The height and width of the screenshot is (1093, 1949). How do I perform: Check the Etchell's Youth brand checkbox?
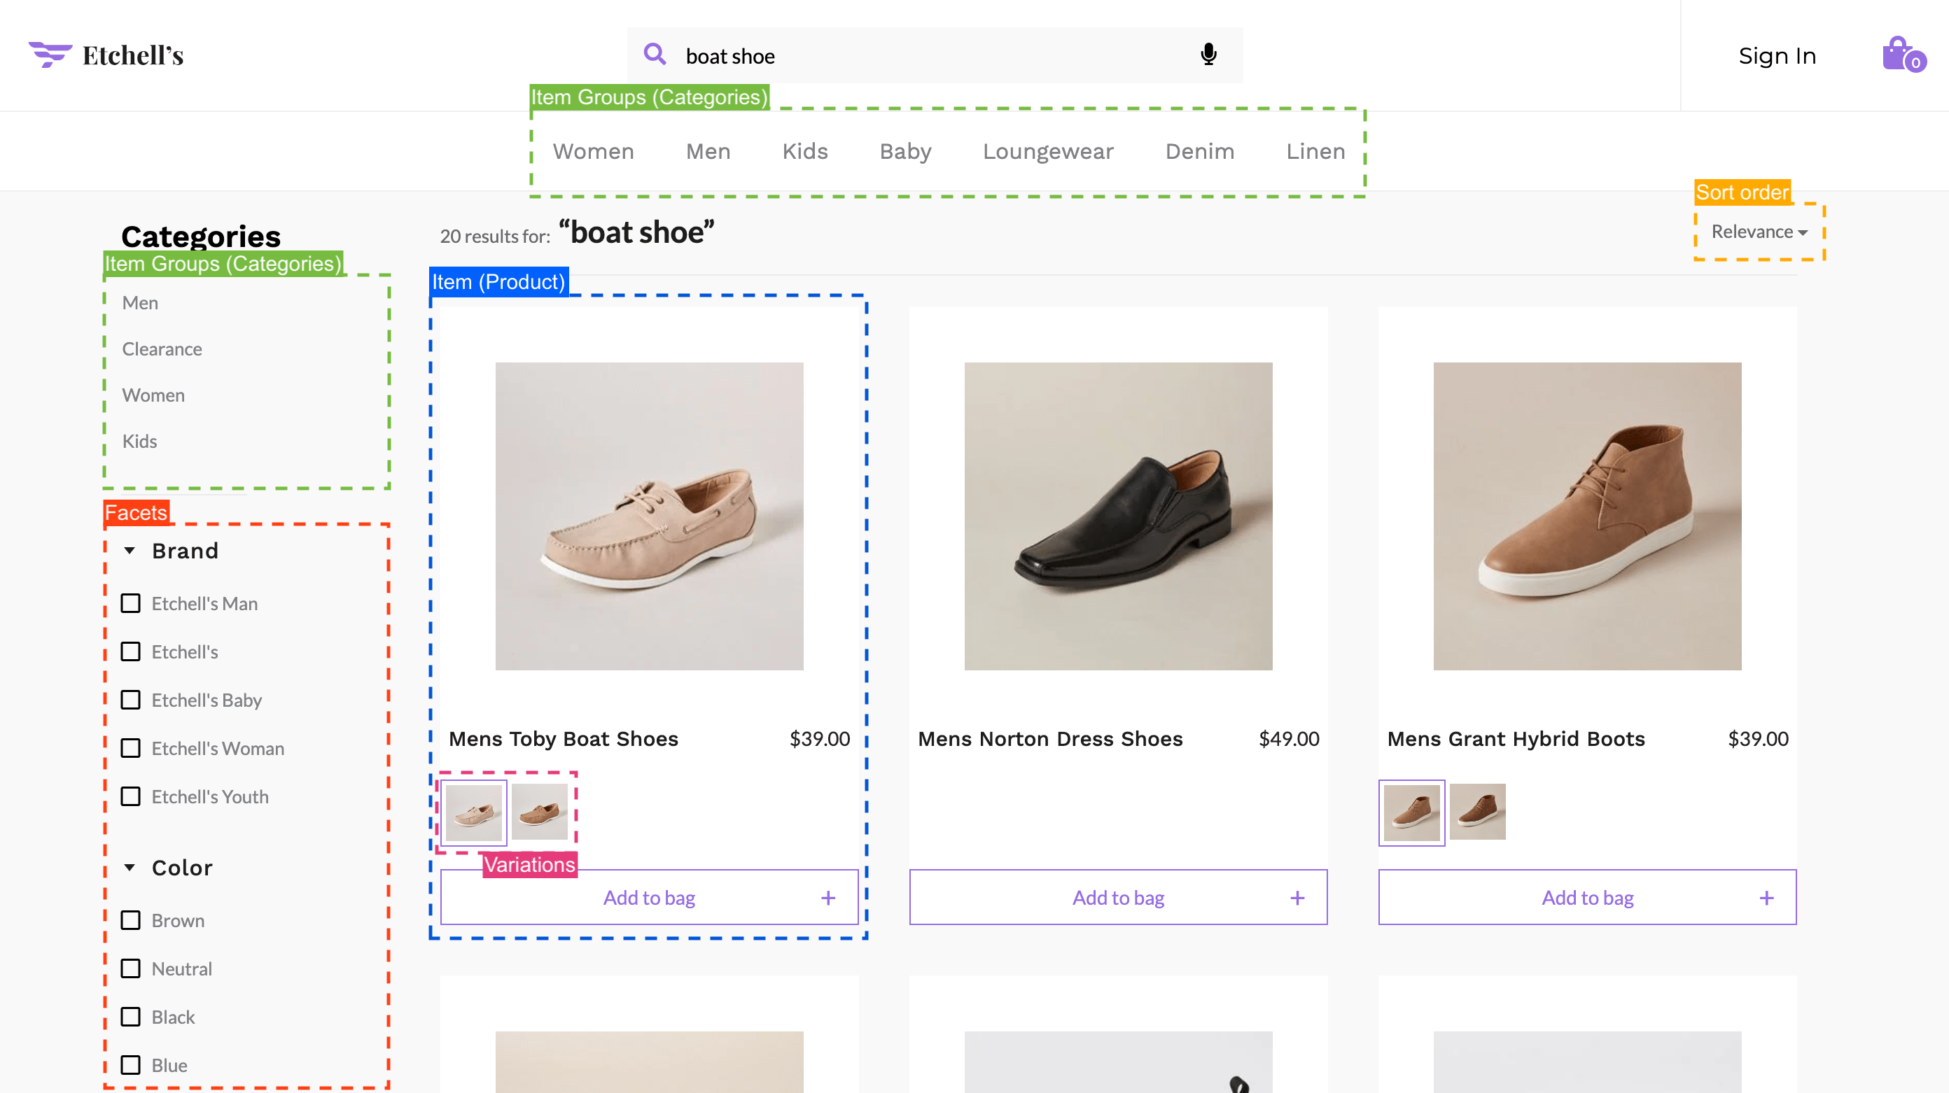[x=131, y=797]
